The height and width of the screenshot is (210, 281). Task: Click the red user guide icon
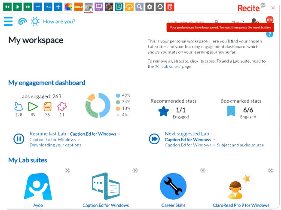(x=170, y=7)
